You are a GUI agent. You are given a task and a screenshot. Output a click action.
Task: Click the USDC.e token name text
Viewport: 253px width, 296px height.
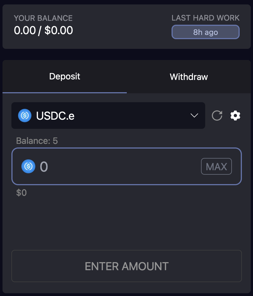click(55, 116)
